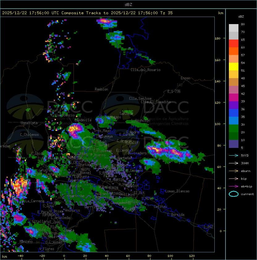Click the cyan ellipse marked current
257x260 pixels.
[x=234, y=194]
